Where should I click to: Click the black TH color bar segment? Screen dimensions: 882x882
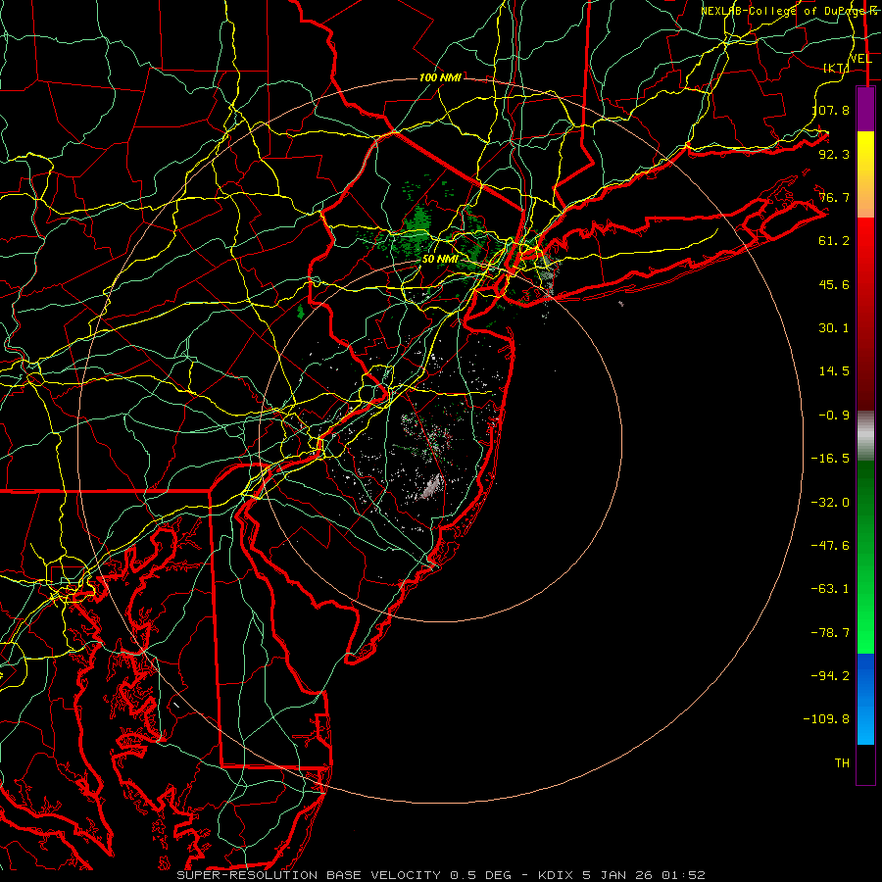pyautogui.click(x=865, y=764)
